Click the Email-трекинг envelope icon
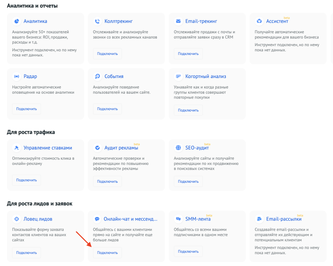 179,21
